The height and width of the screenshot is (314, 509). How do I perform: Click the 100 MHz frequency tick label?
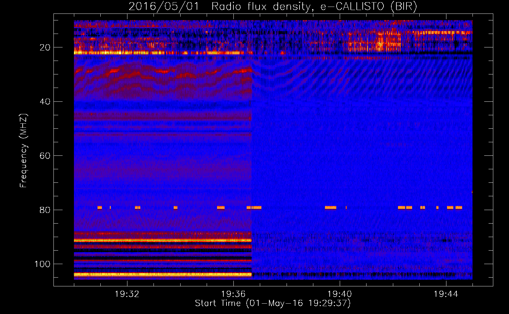click(x=42, y=264)
